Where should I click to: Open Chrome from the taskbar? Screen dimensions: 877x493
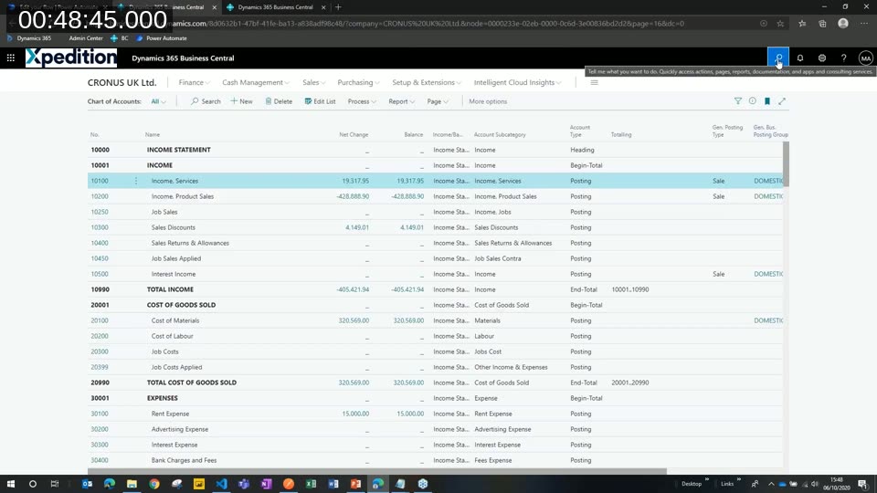154,484
